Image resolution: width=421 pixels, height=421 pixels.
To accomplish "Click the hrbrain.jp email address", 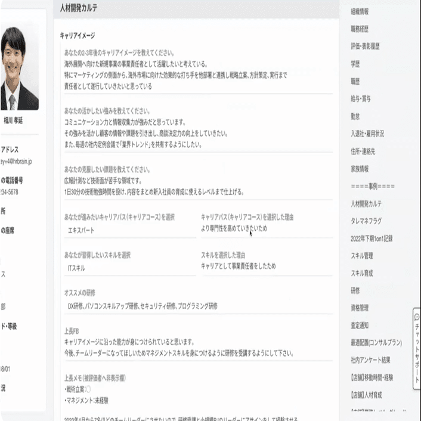I will pyautogui.click(x=16, y=162).
